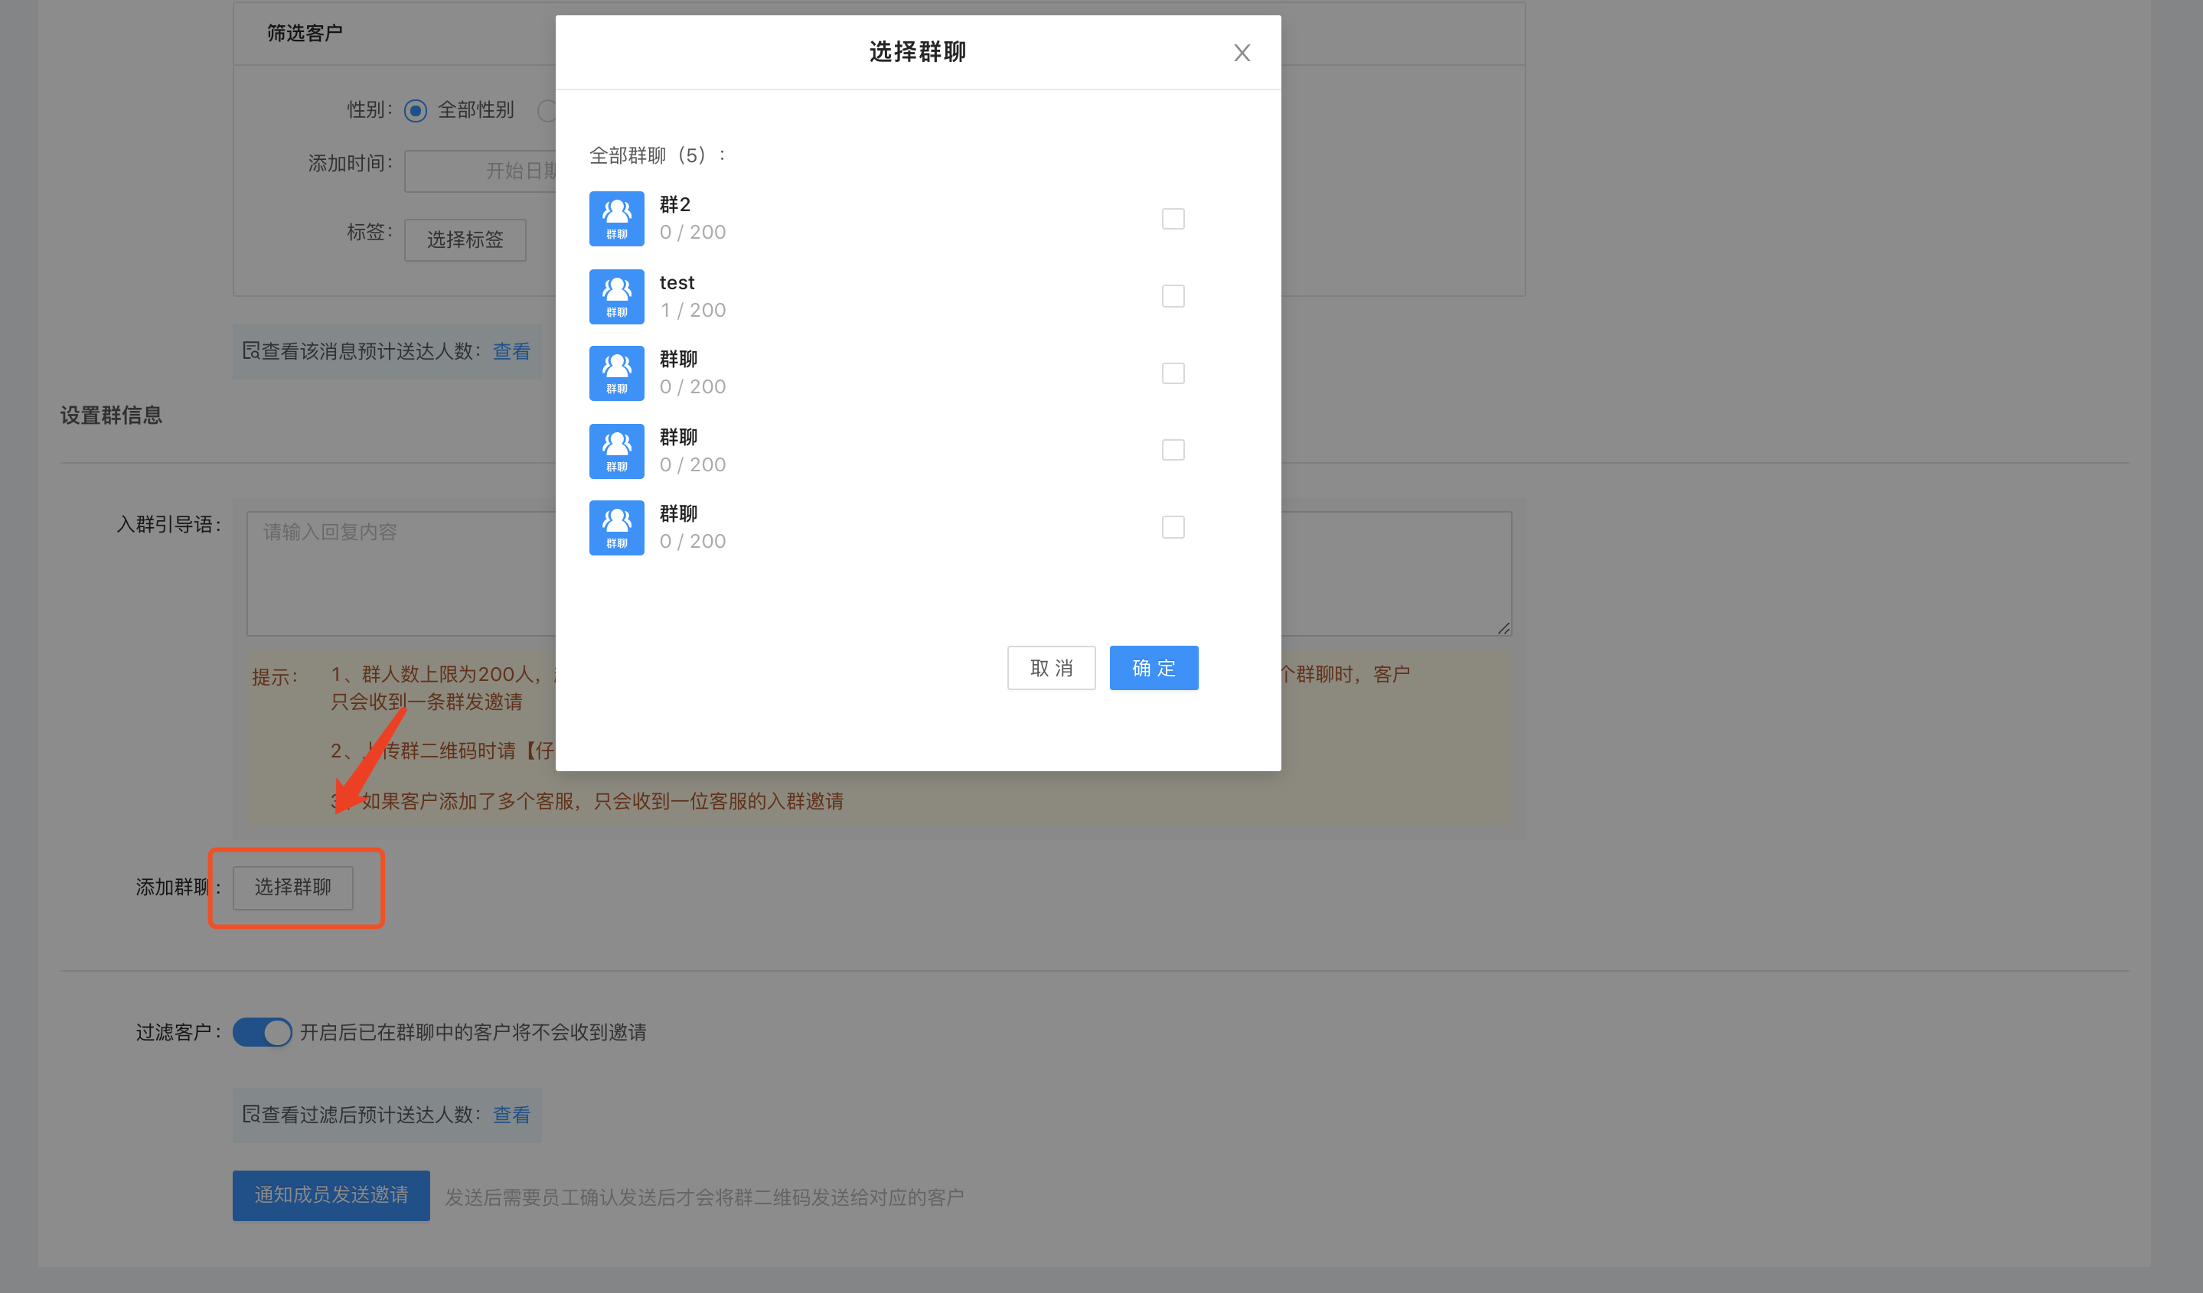Image resolution: width=2203 pixels, height=1293 pixels.
Task: Select the 全部性别 radio button
Action: pos(415,111)
